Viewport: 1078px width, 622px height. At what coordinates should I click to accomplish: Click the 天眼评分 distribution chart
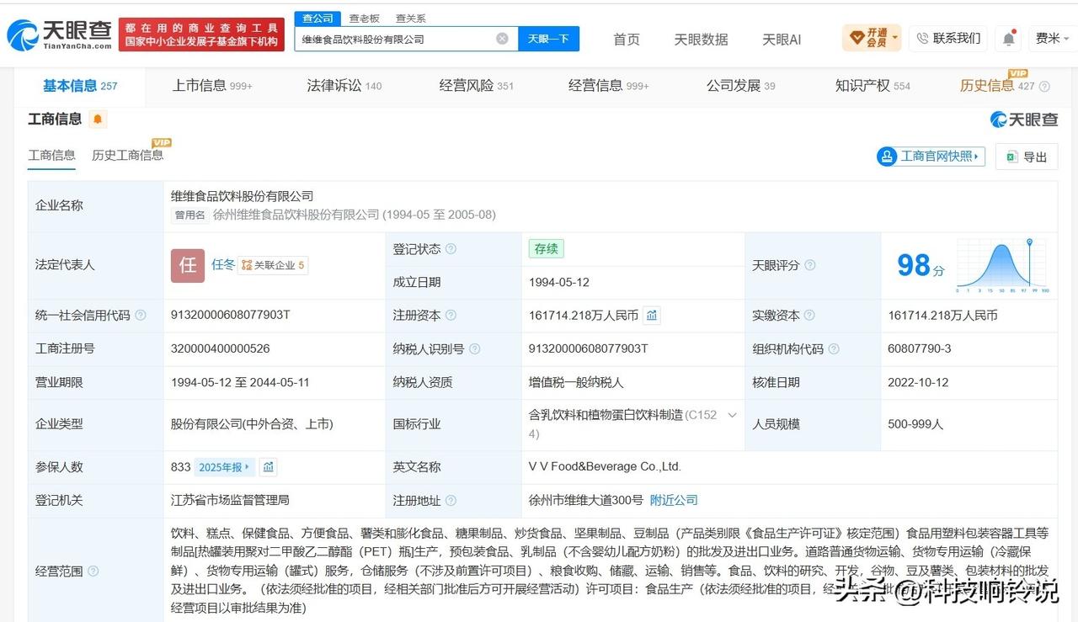click(1002, 266)
